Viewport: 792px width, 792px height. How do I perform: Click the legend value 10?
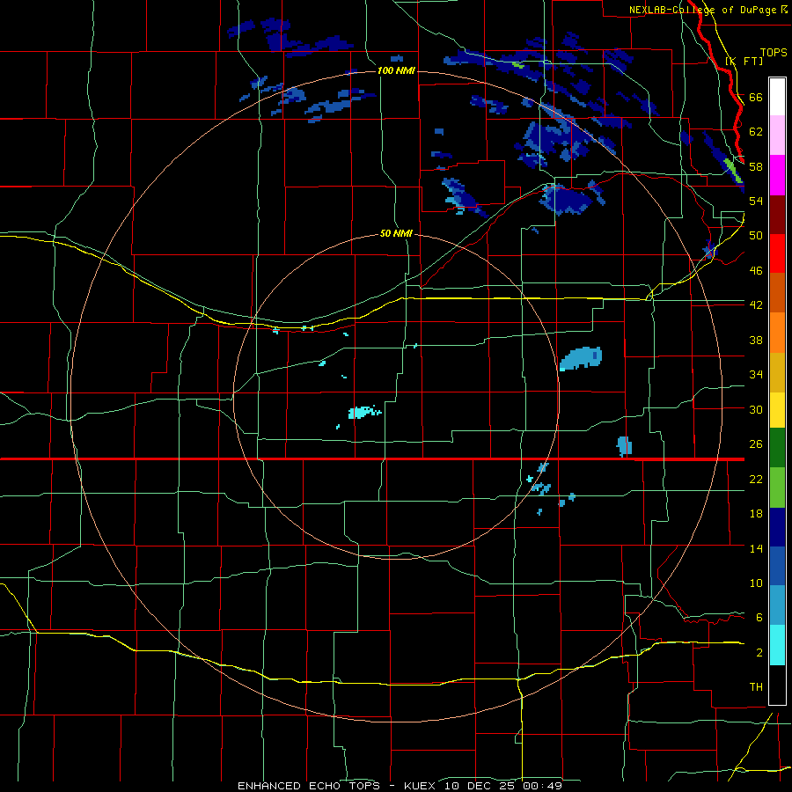756,583
